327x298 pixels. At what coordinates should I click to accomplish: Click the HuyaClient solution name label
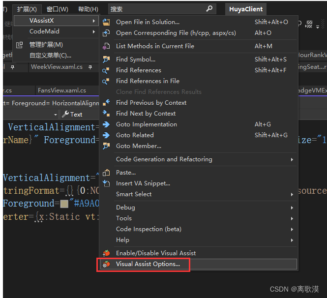click(x=246, y=9)
